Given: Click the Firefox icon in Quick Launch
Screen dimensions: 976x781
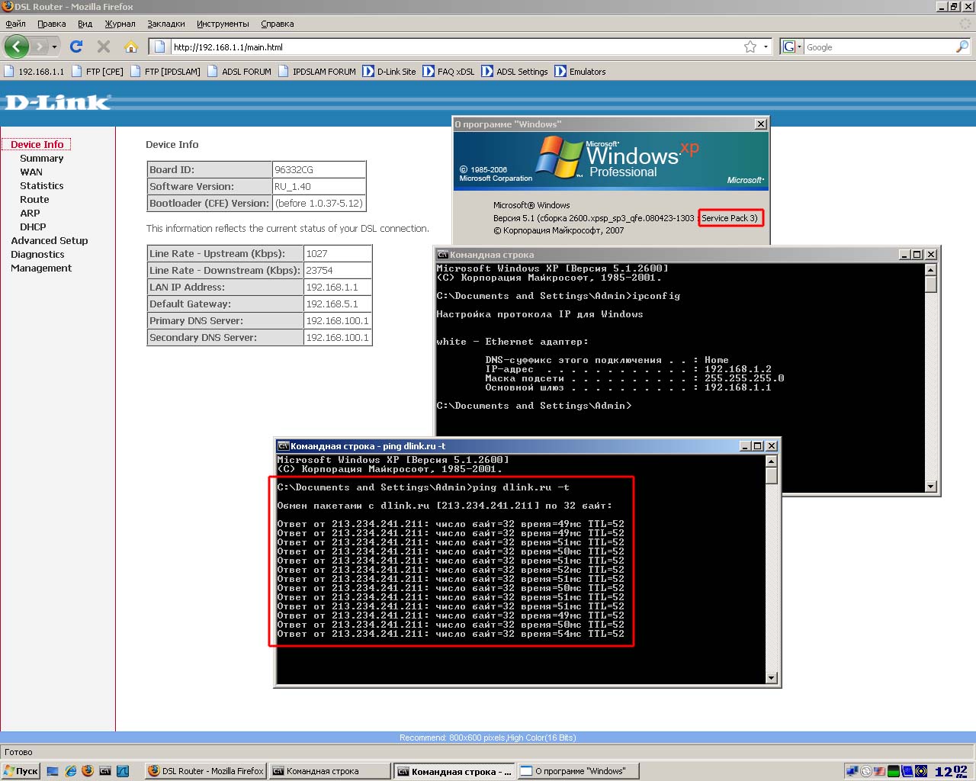Looking at the screenshot, I should pos(88,771).
